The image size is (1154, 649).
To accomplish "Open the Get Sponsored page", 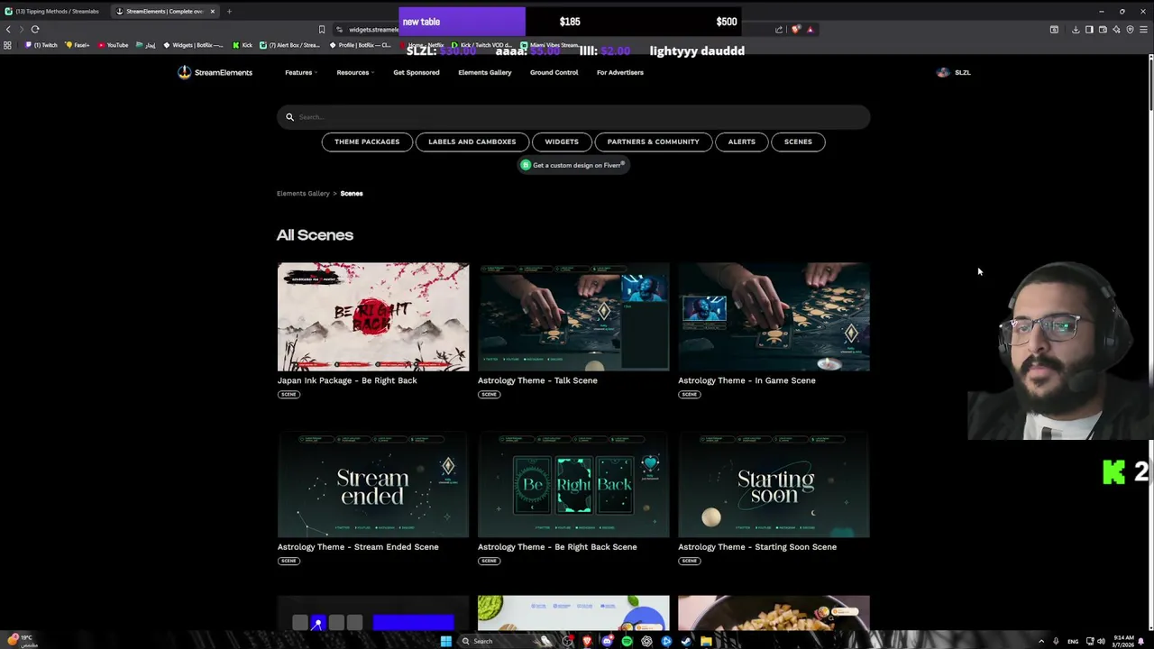I will tap(417, 72).
